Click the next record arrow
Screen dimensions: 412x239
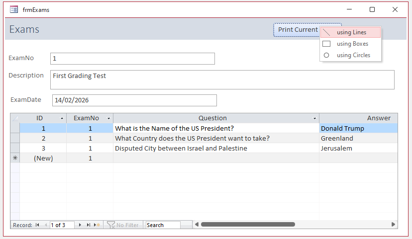[x=80, y=225]
